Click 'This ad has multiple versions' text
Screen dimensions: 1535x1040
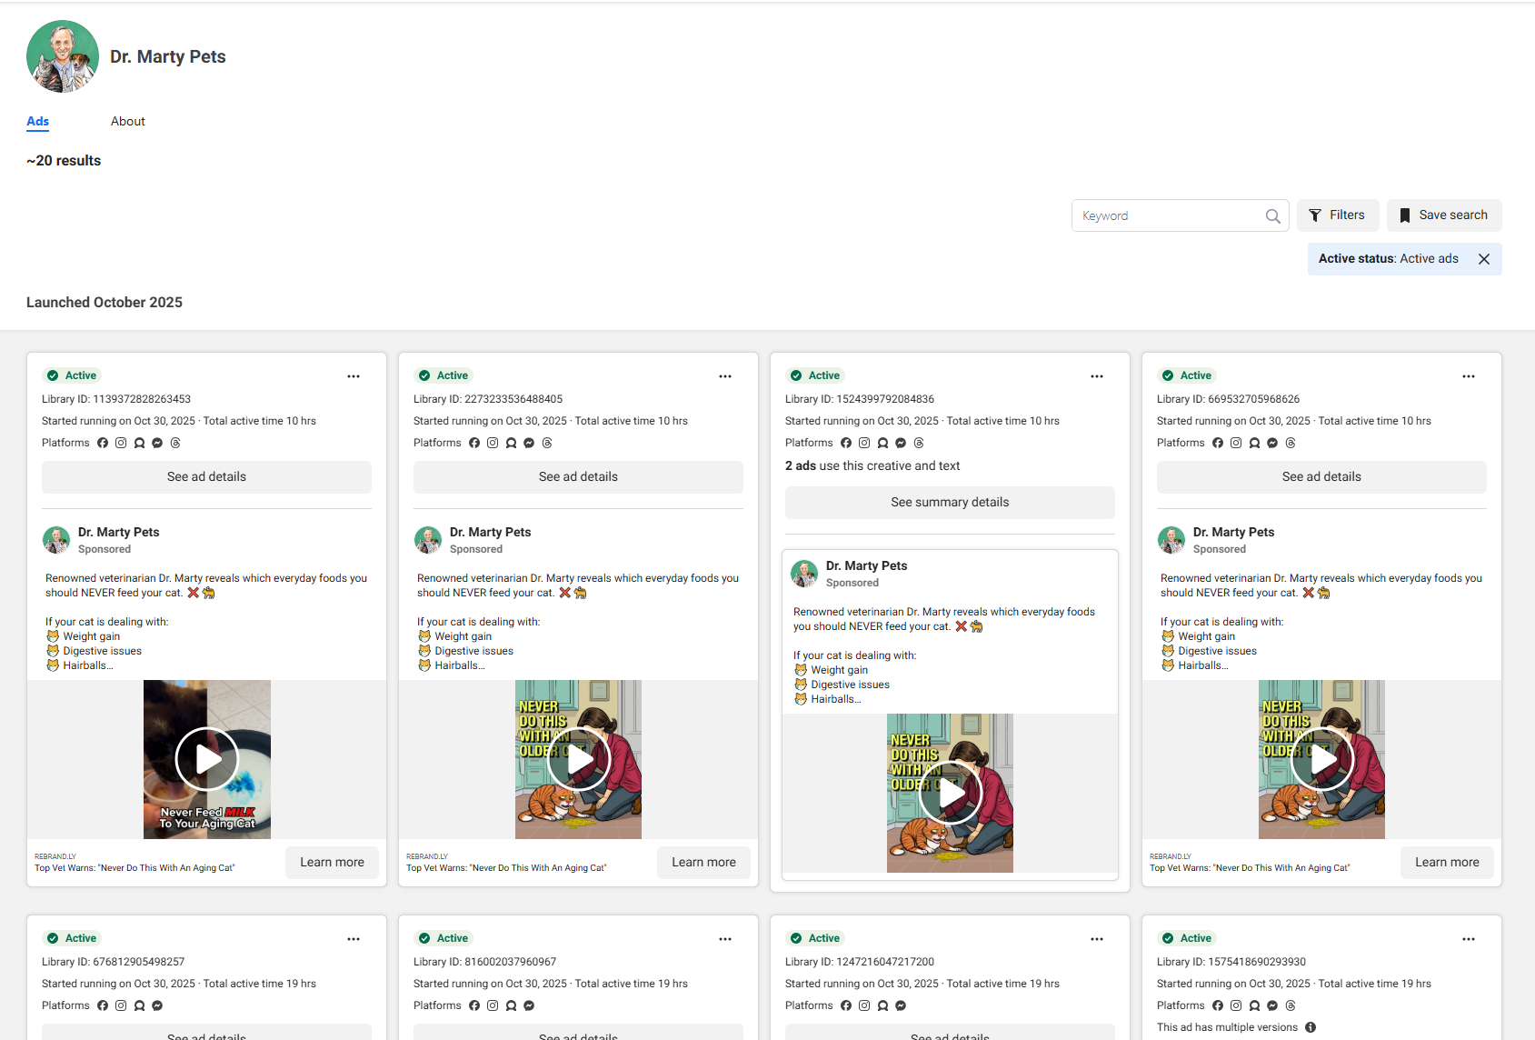coord(1227,1028)
